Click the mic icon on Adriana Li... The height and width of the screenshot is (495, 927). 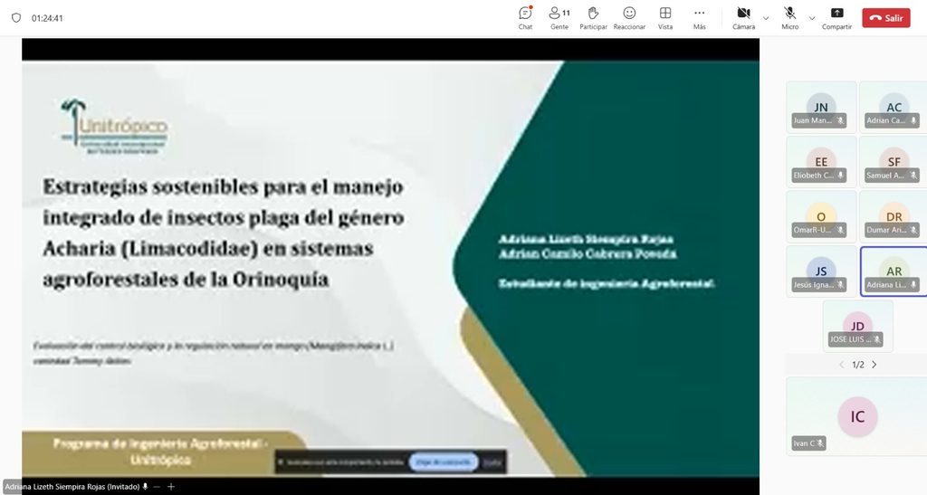pyautogui.click(x=913, y=285)
